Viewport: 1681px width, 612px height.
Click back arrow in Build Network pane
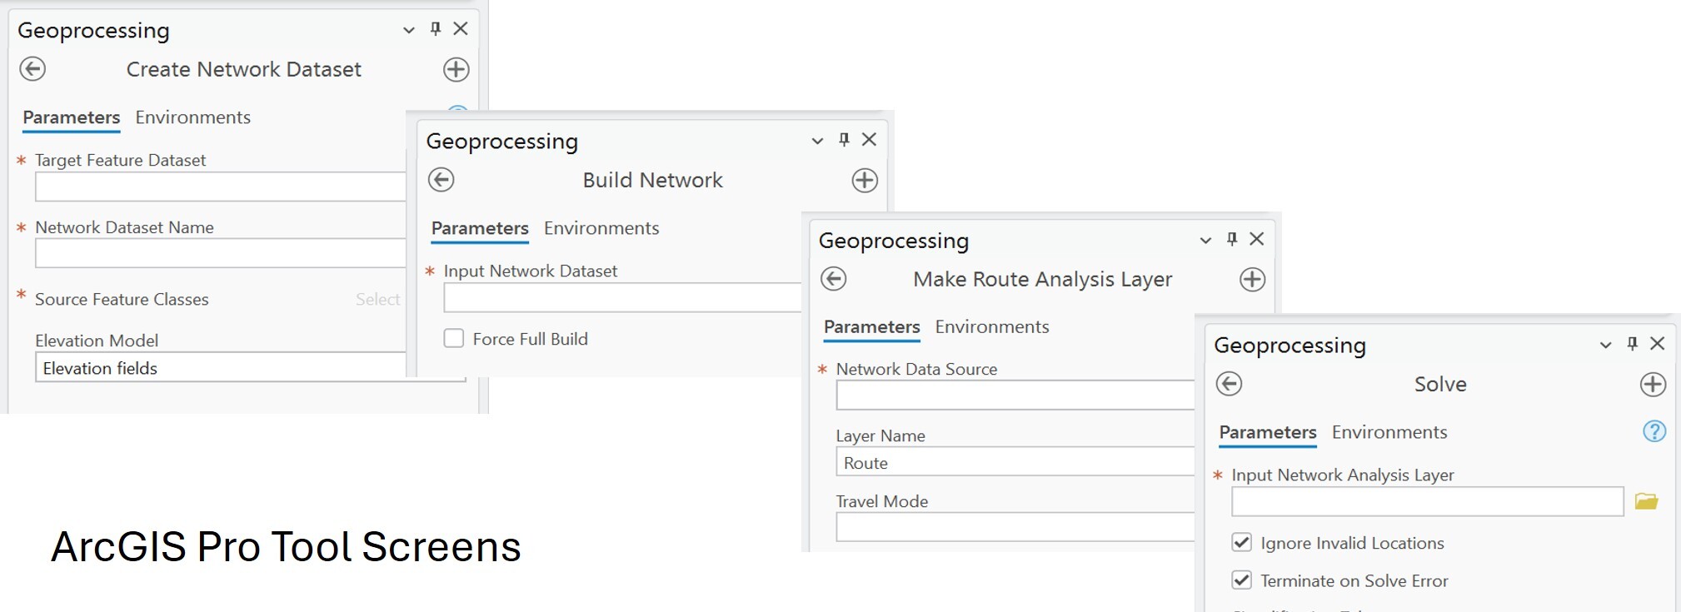(441, 180)
